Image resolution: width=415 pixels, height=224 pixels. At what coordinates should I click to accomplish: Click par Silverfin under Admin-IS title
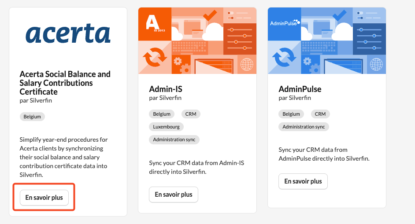click(165, 98)
